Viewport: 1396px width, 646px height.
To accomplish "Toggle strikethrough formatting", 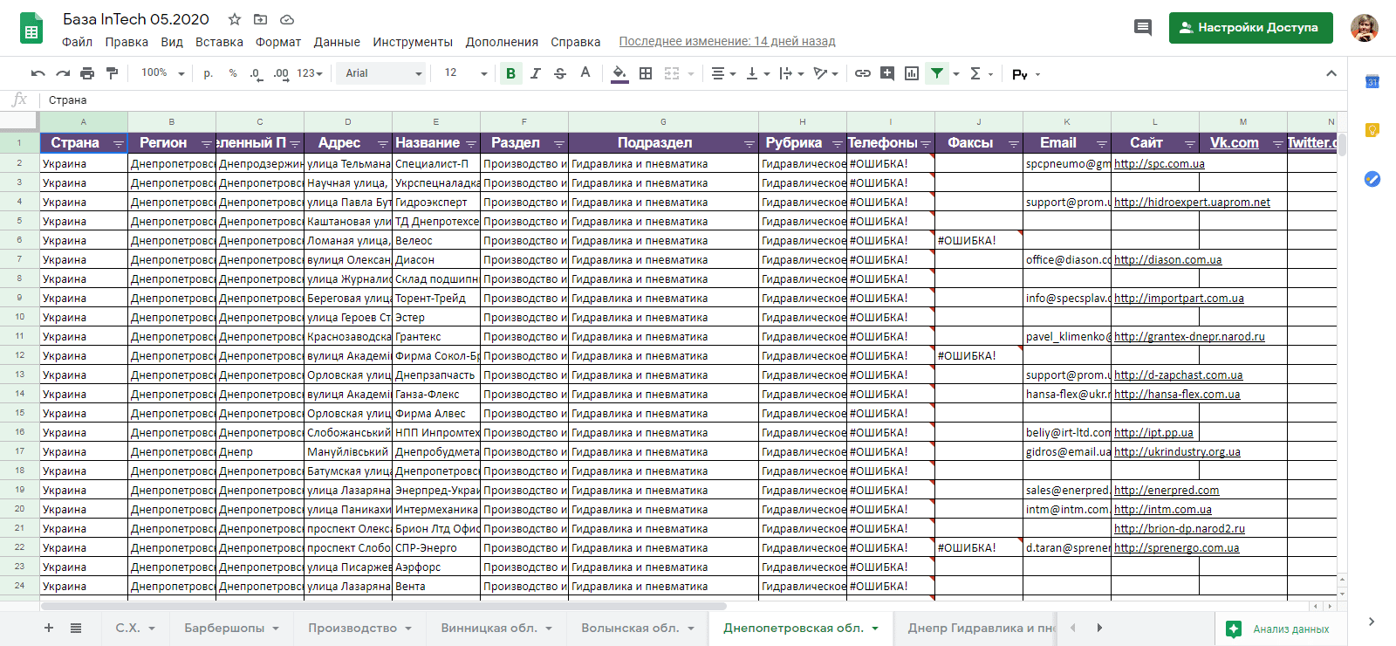I will point(560,73).
